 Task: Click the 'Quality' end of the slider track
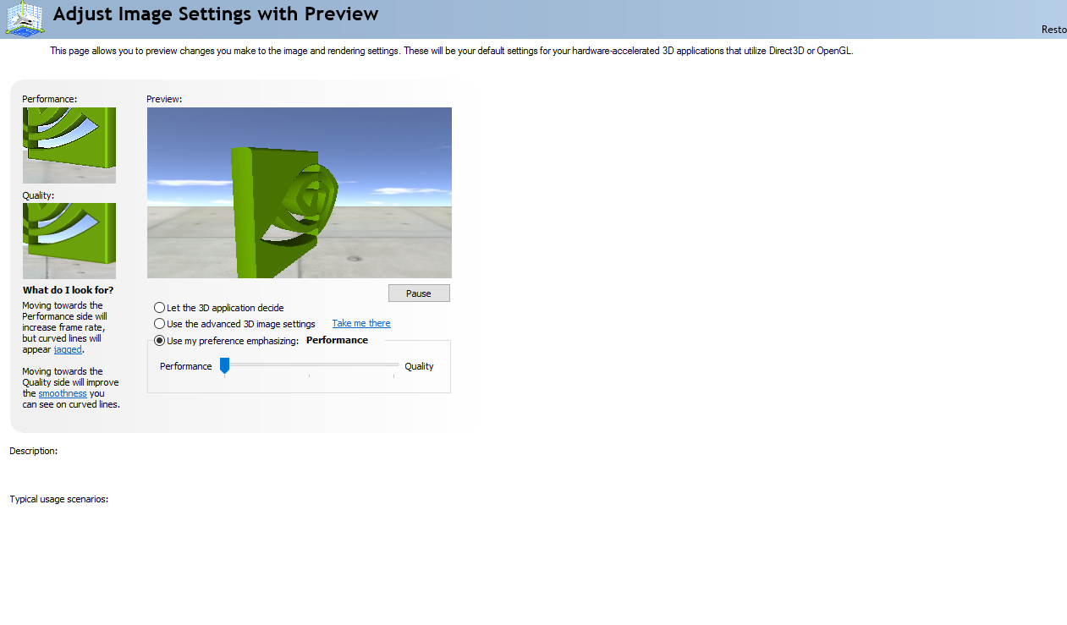tap(393, 365)
